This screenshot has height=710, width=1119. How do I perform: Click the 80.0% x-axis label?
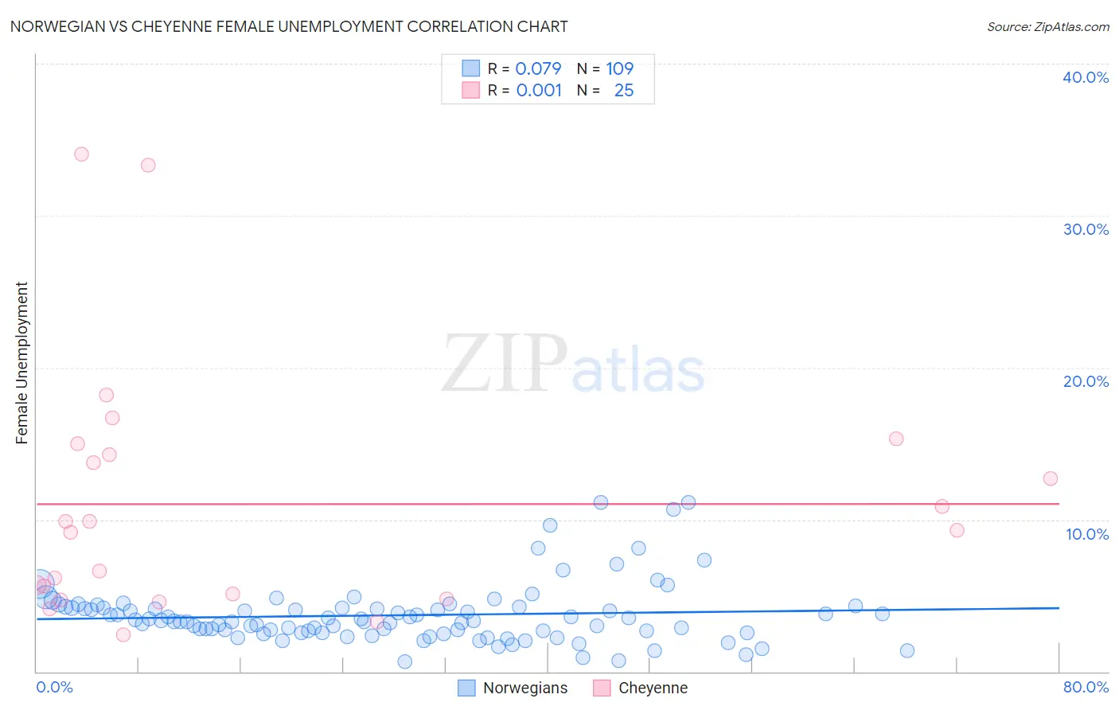(1086, 687)
